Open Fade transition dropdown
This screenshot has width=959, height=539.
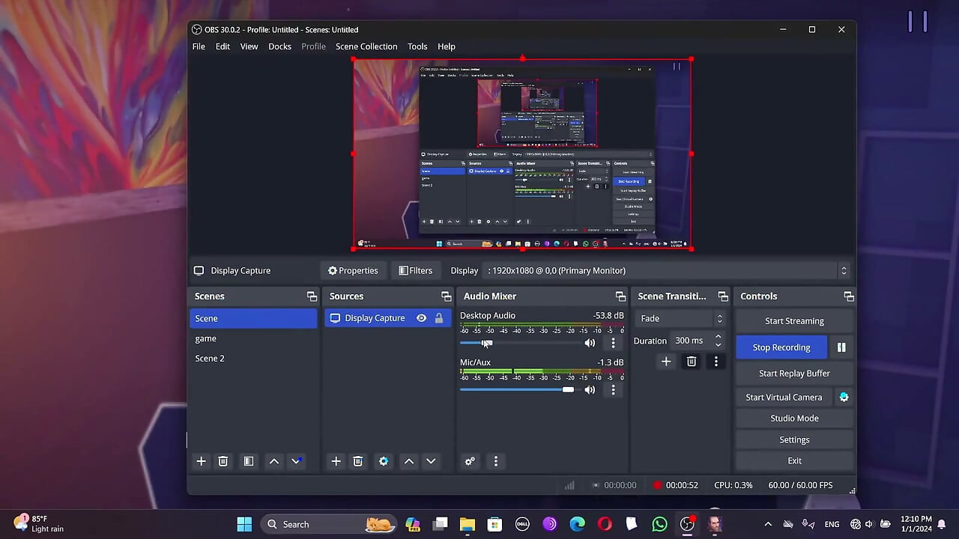tap(681, 318)
